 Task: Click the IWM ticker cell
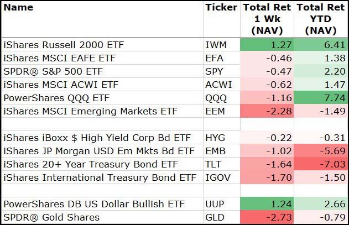[x=215, y=44]
